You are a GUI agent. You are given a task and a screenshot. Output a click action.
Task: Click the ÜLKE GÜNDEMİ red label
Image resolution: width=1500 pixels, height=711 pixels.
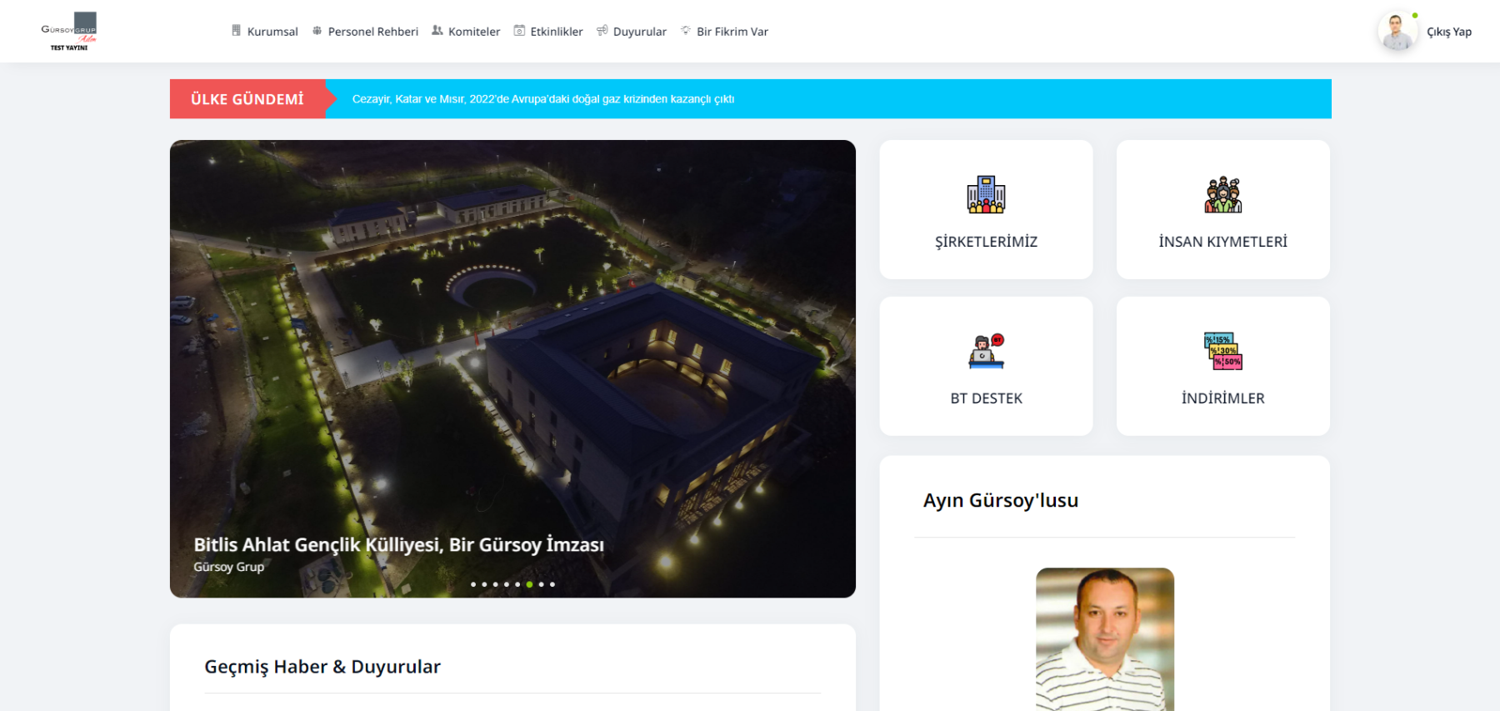pos(247,99)
